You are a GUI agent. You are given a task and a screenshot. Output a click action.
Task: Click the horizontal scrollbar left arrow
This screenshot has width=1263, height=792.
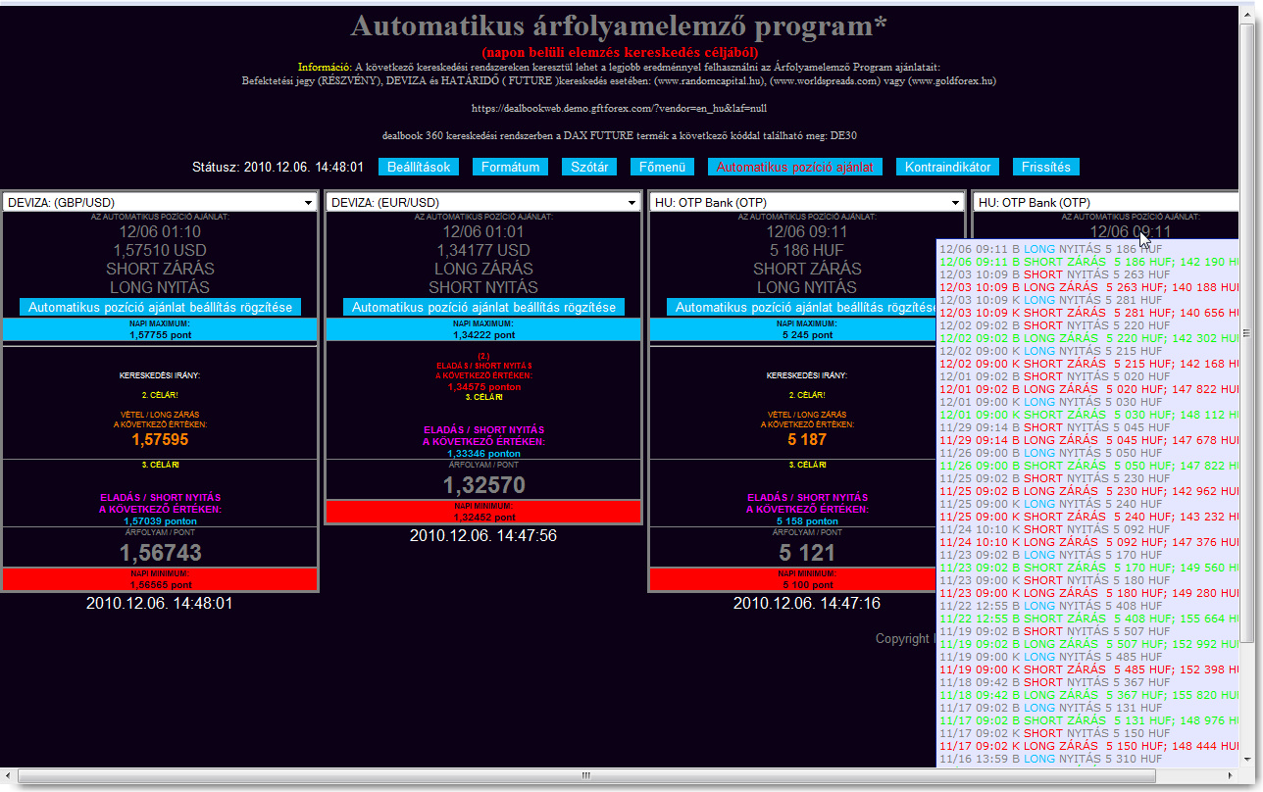10,776
